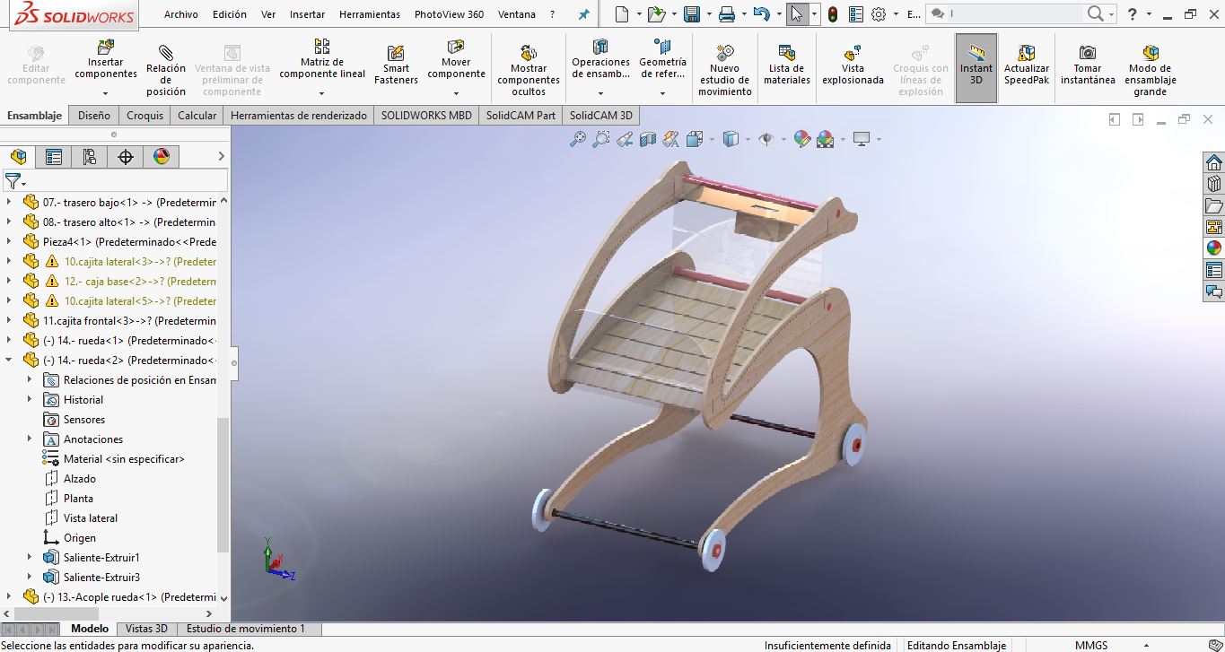Click the Zoom to Fit icon
This screenshot has height=652, width=1225.
click(x=578, y=139)
